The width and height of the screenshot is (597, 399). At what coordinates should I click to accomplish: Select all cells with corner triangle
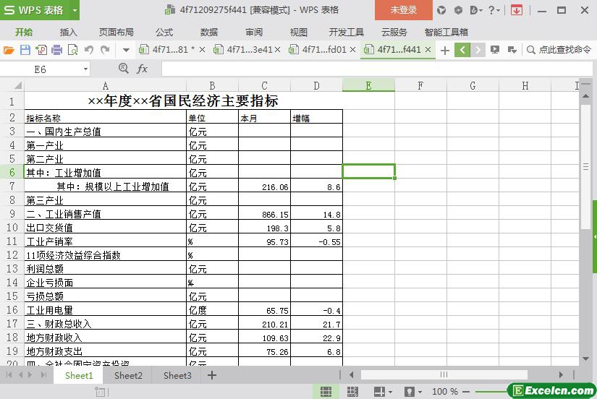point(17,85)
